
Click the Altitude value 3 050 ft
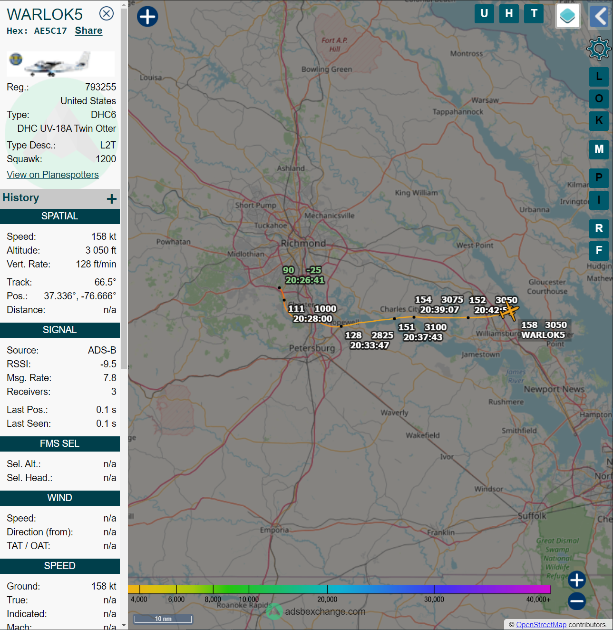coord(101,250)
